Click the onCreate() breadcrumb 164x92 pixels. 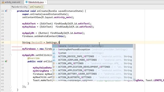tap(36, 7)
